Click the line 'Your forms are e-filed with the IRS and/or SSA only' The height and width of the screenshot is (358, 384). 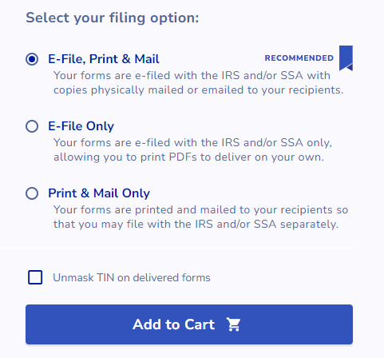pos(192,143)
